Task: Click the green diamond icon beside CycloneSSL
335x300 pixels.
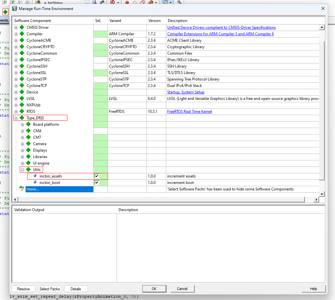Action: [22, 73]
